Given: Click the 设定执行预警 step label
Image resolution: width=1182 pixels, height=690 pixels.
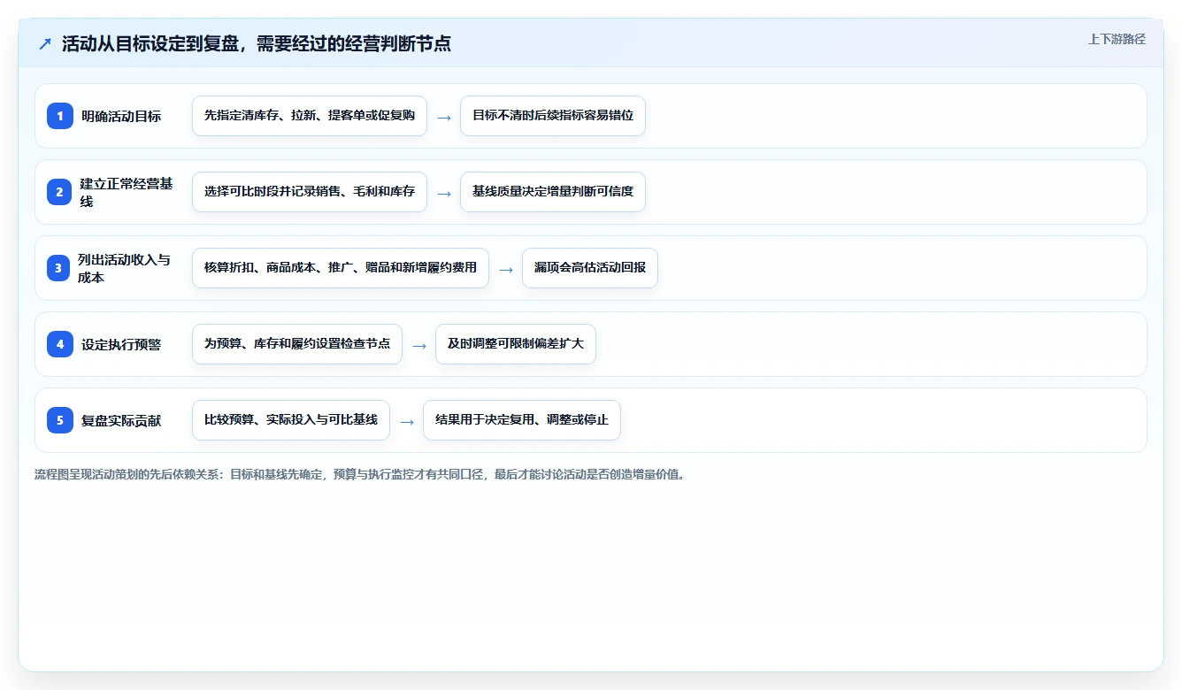Looking at the screenshot, I should point(121,344).
